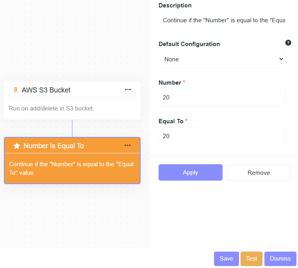298x268 pixels.
Task: Select the Equal To input field
Action: click(221, 136)
